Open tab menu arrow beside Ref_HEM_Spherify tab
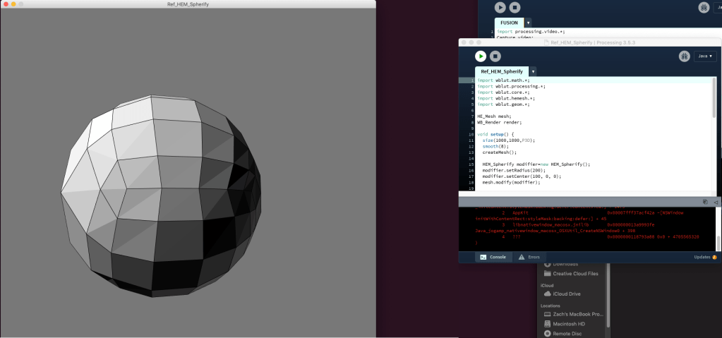 [533, 71]
